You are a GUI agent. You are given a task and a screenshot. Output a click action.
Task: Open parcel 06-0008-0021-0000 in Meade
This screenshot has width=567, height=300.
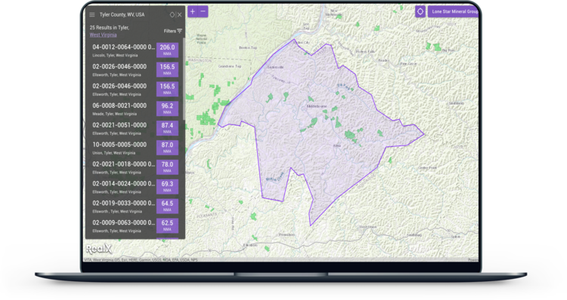pos(123,109)
